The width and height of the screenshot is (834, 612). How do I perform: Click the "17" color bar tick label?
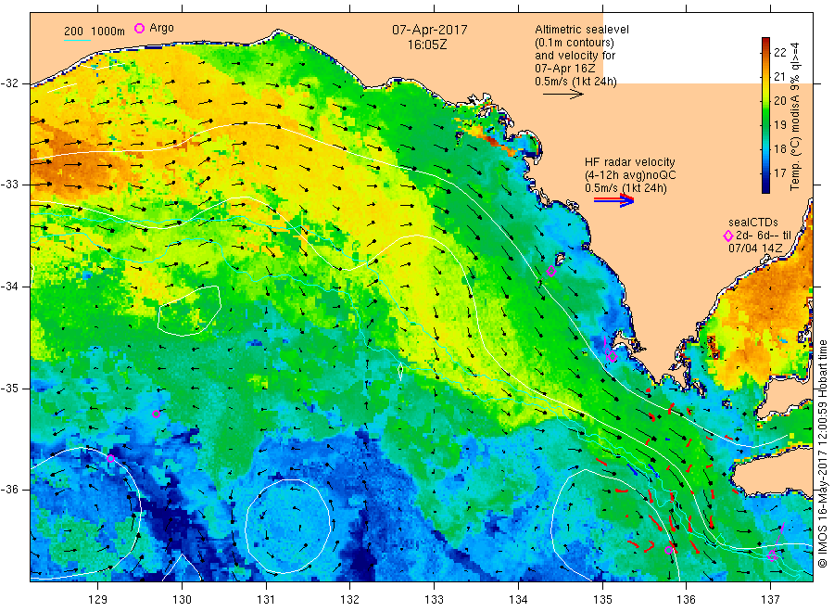click(x=779, y=173)
